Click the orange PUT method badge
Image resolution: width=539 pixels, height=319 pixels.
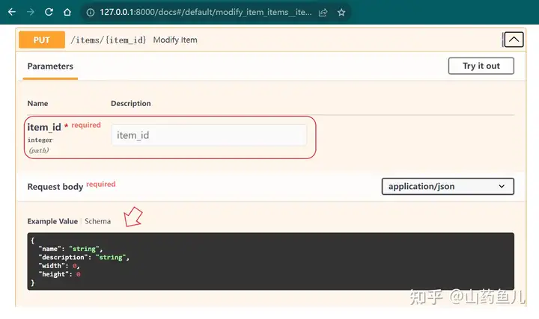coord(42,40)
